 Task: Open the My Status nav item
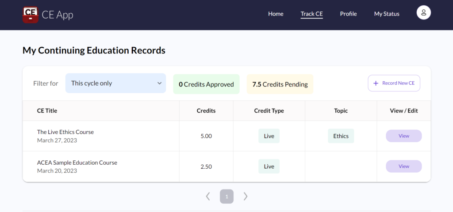387,14
